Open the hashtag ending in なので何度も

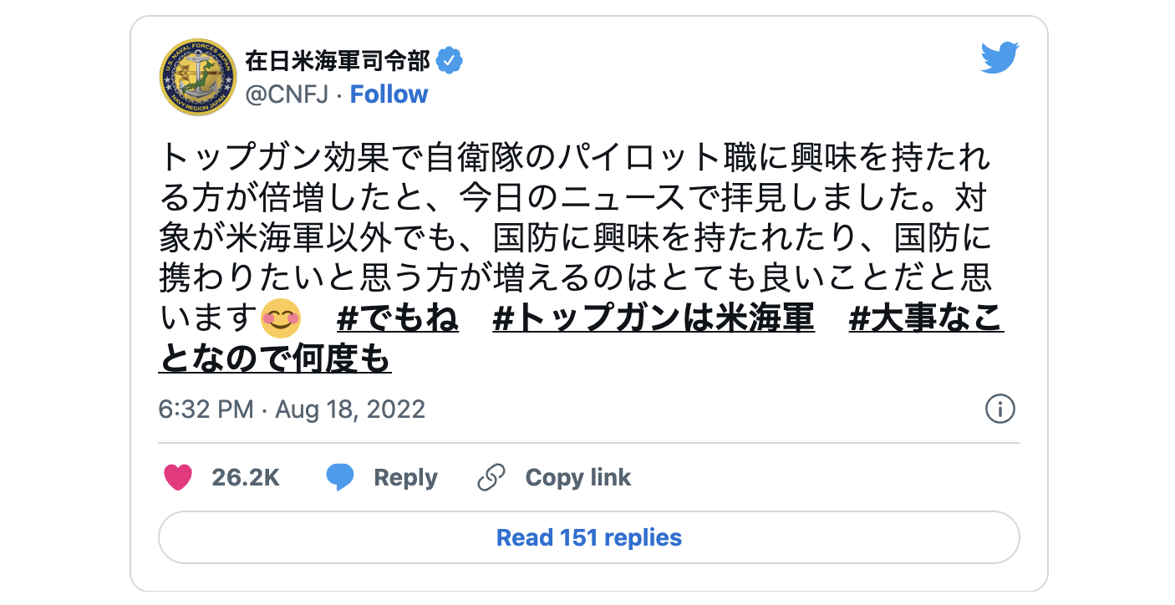pyautogui.click(x=582, y=340)
